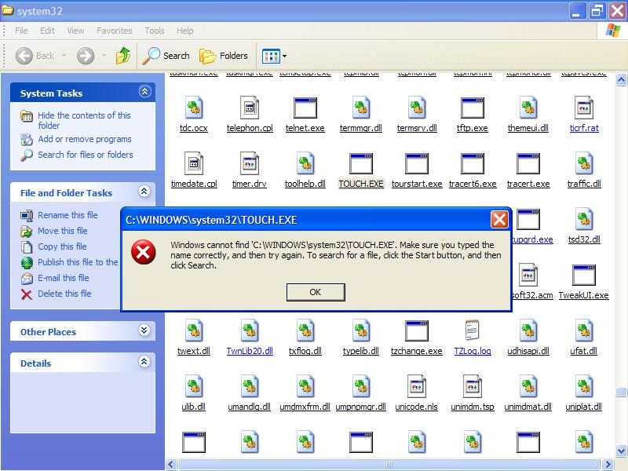Click the timer.drv driver icon
This screenshot has height=471, width=628.
point(250,163)
